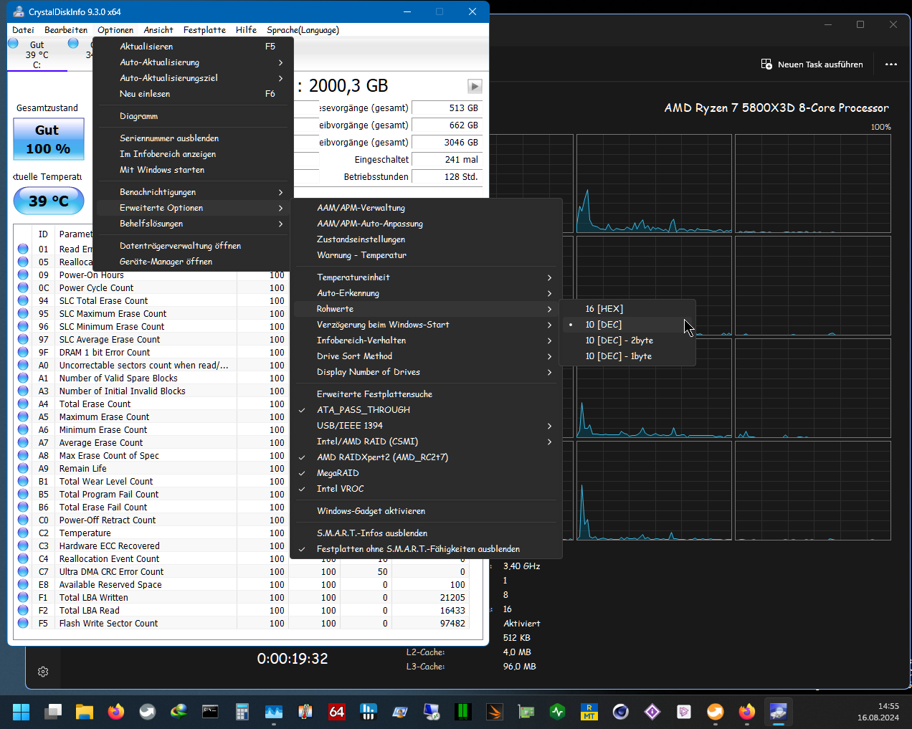Click the Neuen Task ausführen icon
Viewport: 912px width, 729px height.
click(x=766, y=64)
